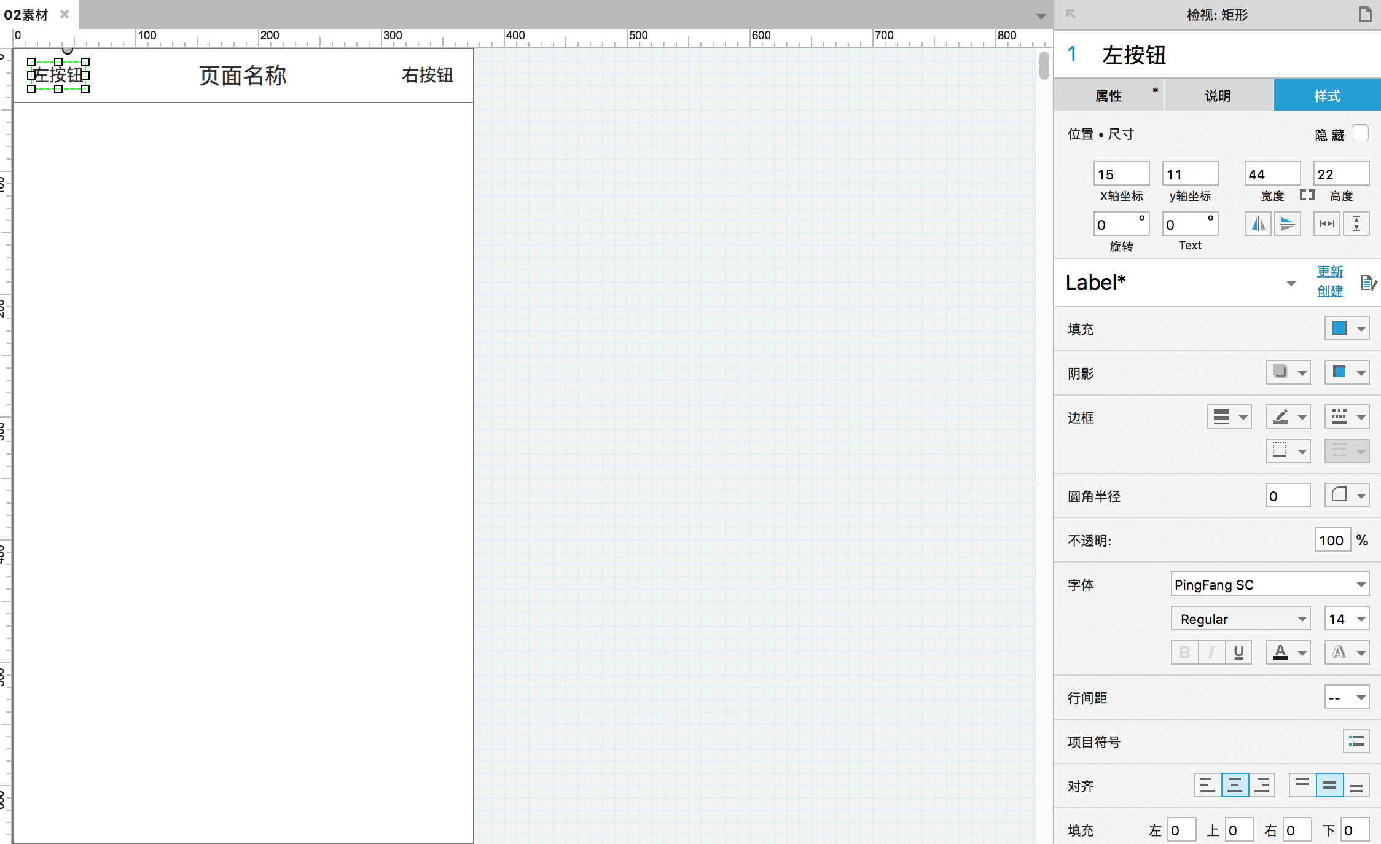The height and width of the screenshot is (844, 1381).
Task: Open the text shadow options
Action: 1347,652
